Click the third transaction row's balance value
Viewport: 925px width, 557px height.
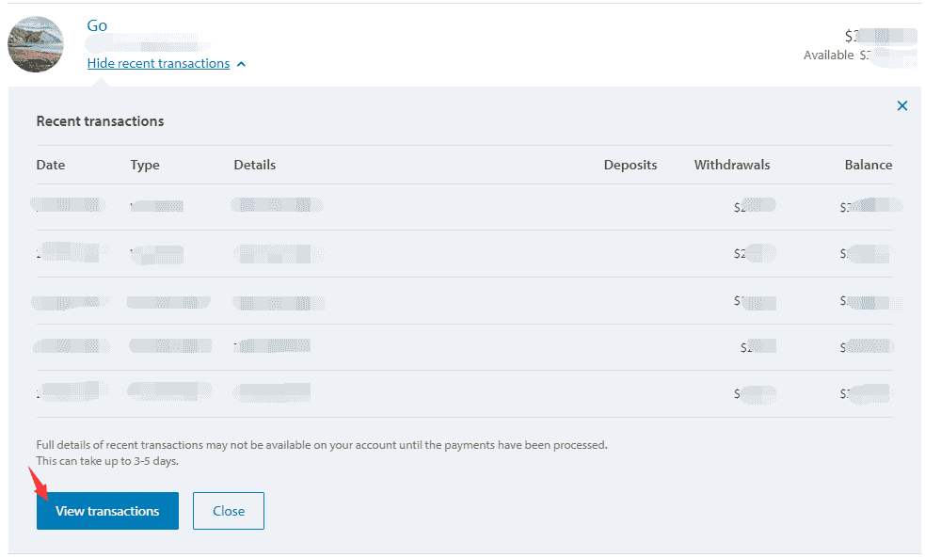point(869,302)
